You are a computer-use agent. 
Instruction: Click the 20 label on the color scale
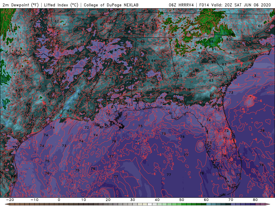point(108,200)
